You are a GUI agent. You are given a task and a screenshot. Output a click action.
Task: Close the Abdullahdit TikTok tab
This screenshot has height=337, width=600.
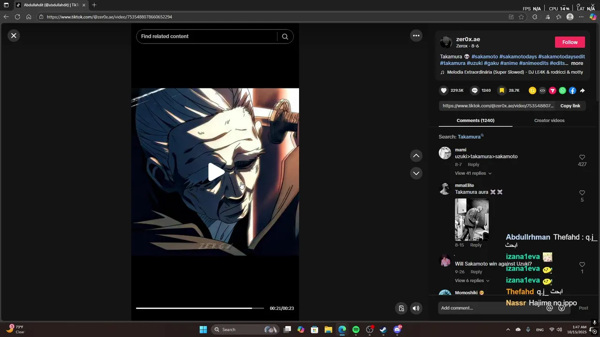84,5
